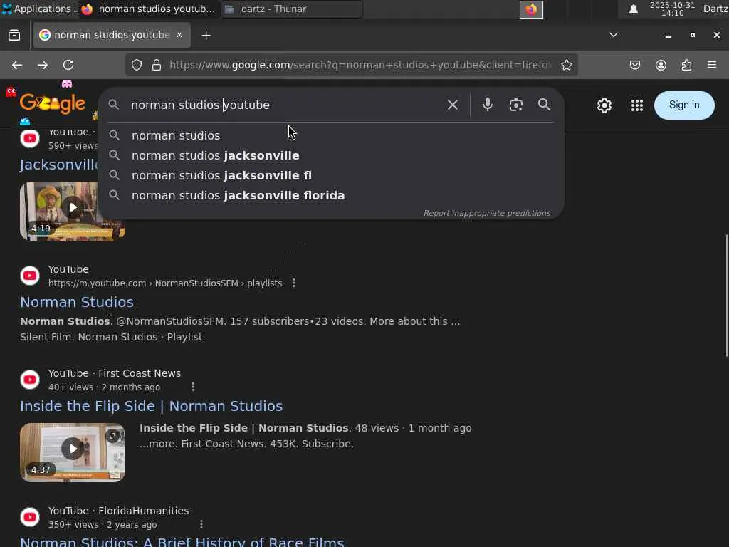Go to Google home via the logo

52,103
